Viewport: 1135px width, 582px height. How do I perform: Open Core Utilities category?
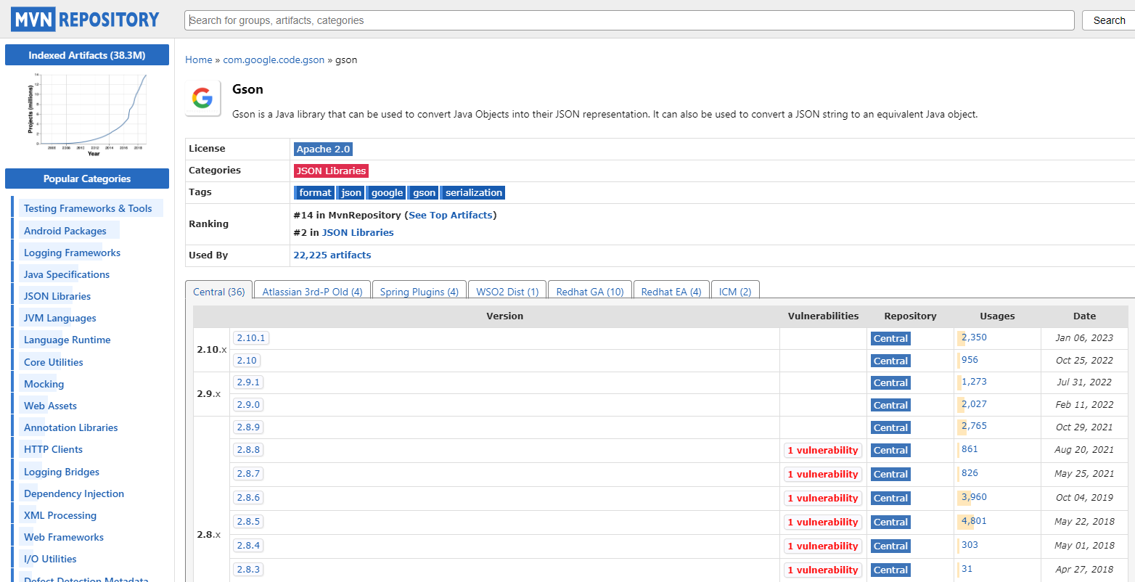coord(54,362)
